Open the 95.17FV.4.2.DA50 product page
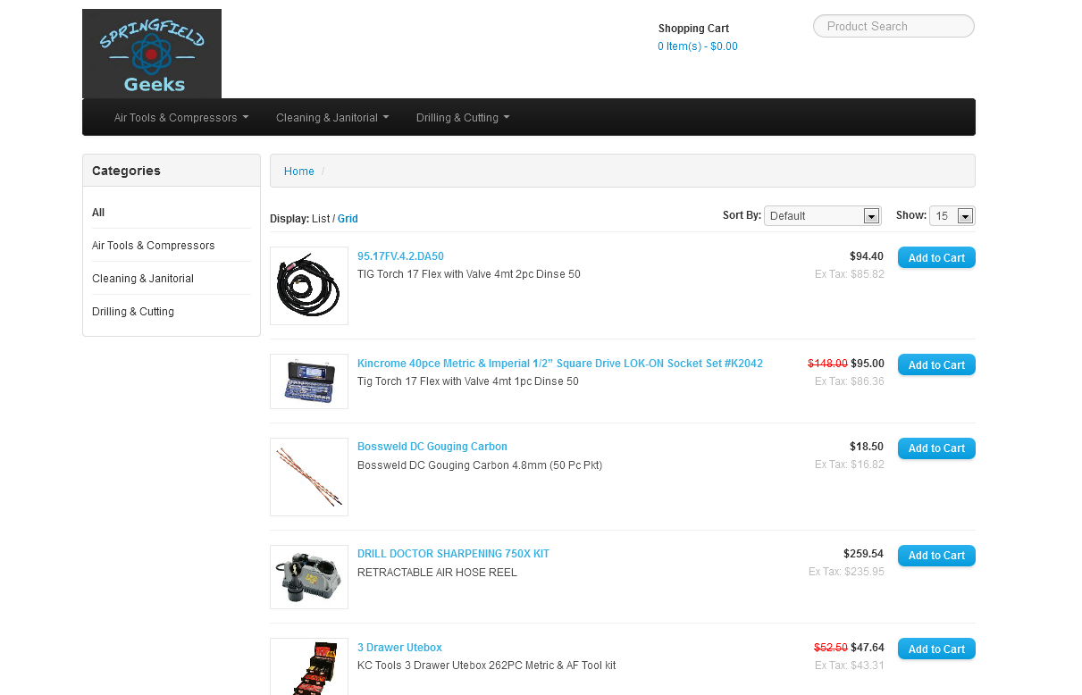The height and width of the screenshot is (695, 1082). coord(400,255)
